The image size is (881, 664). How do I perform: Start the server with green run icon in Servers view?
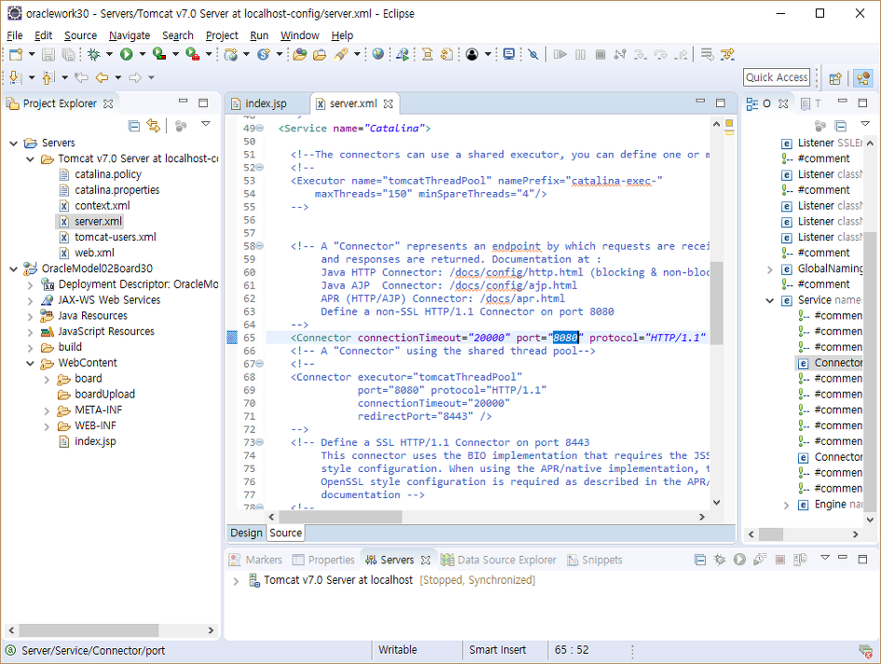point(739,560)
